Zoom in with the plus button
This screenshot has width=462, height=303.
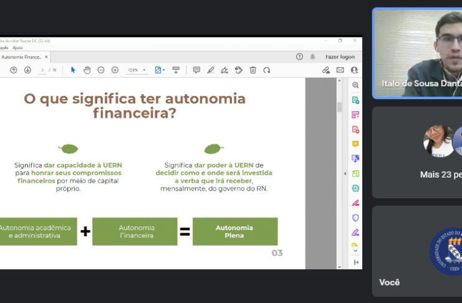point(115,70)
